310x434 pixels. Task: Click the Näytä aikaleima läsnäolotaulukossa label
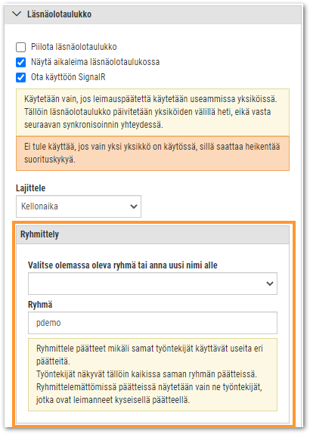pyautogui.click(x=95, y=62)
